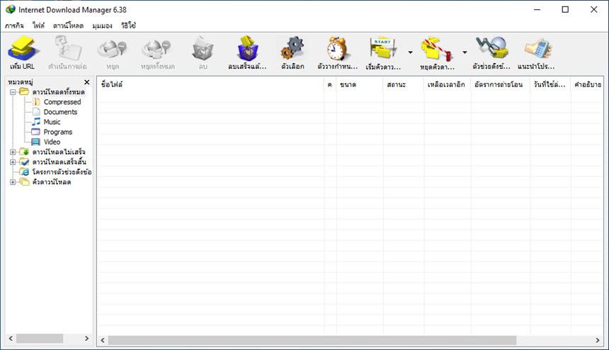Sort by วันที่ใช้ล่าสุด date column header
The image size is (609, 350).
tap(551, 84)
